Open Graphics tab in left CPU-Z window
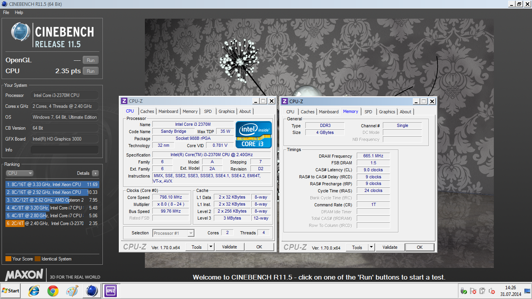Viewport: 532px width, 299px height. click(x=227, y=111)
